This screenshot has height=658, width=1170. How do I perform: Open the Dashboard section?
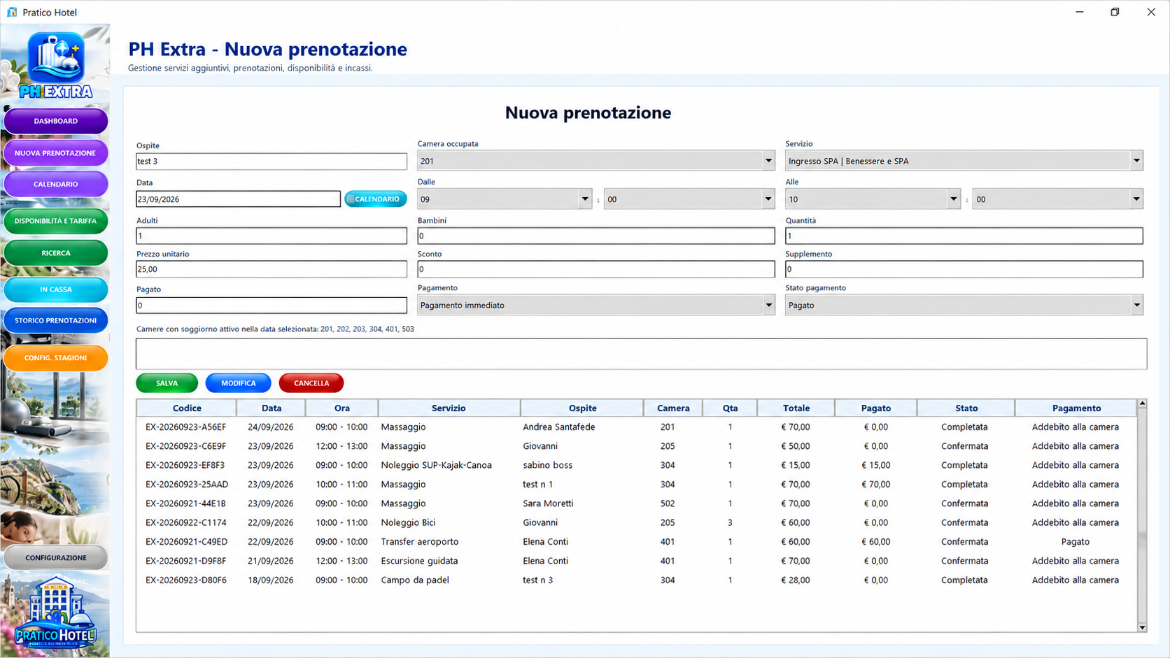pyautogui.click(x=56, y=121)
